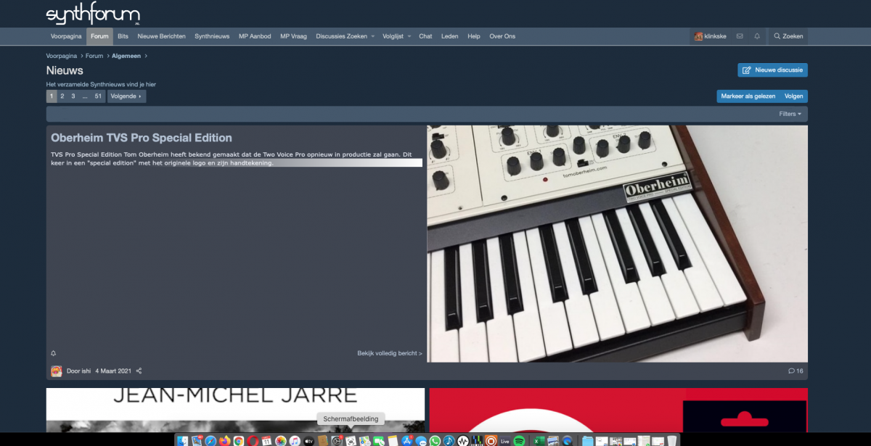Open System Preferences in the dock

[x=337, y=440]
